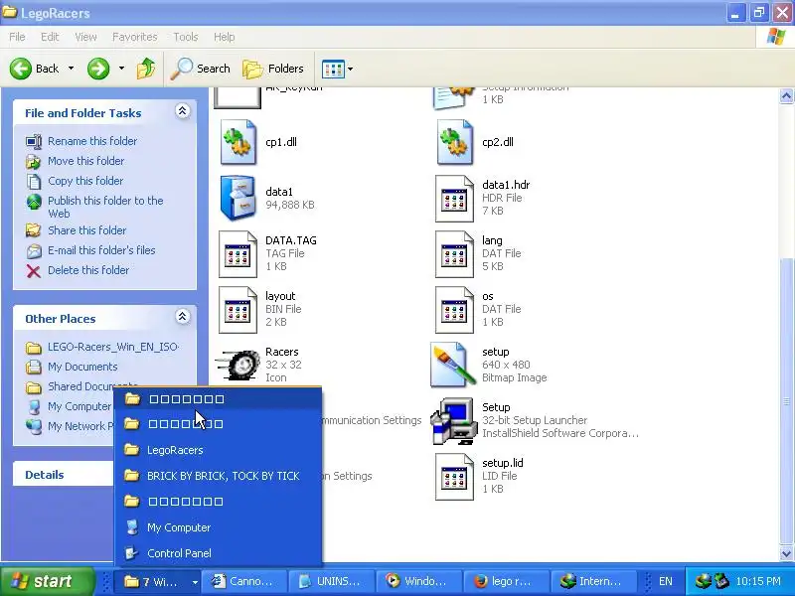Open the Edit menu

[x=50, y=37]
